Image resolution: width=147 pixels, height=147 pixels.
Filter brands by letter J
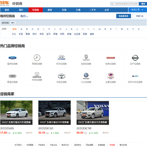click(x=66, y=29)
